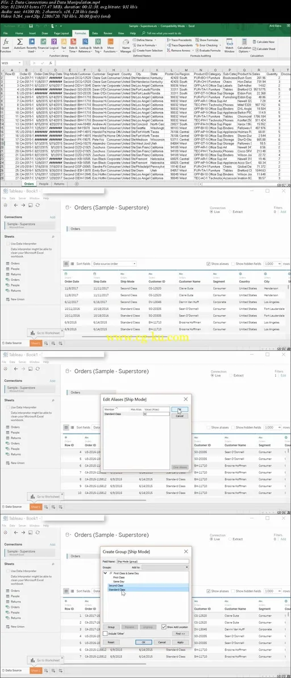Open Sheet 1 tab in top Tableau window
Screen dimensions: 291x678
(35, 344)
